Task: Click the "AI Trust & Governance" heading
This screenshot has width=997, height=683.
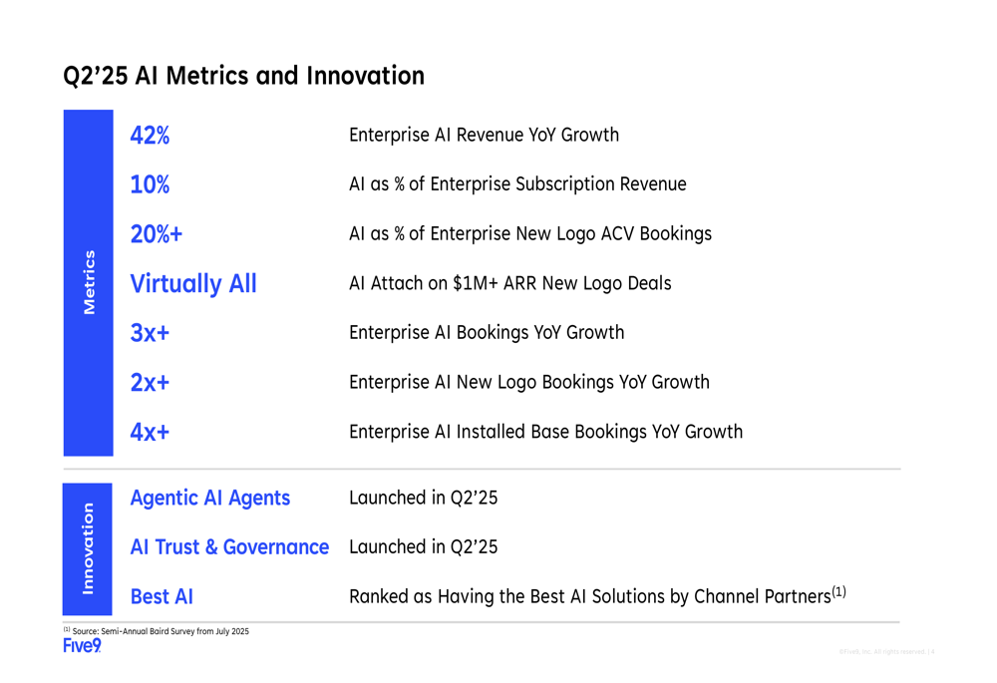Action: coord(229,547)
